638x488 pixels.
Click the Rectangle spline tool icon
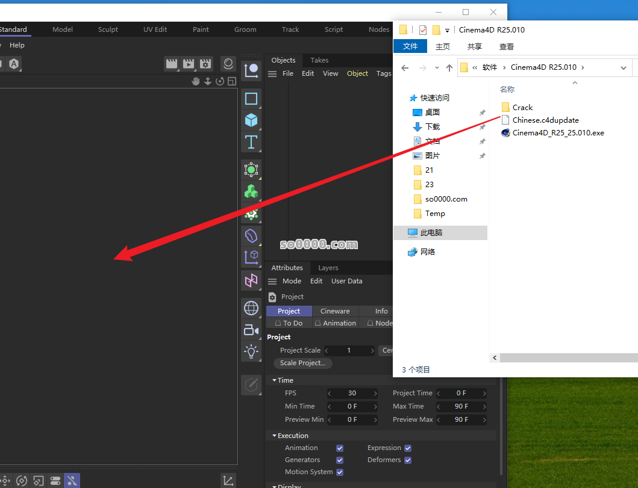251,99
